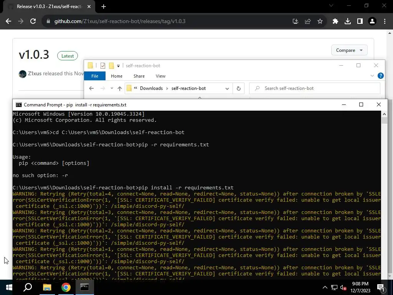Open the File tab in File Explorer
Image resolution: width=393 pixels, height=295 pixels.
click(95, 76)
